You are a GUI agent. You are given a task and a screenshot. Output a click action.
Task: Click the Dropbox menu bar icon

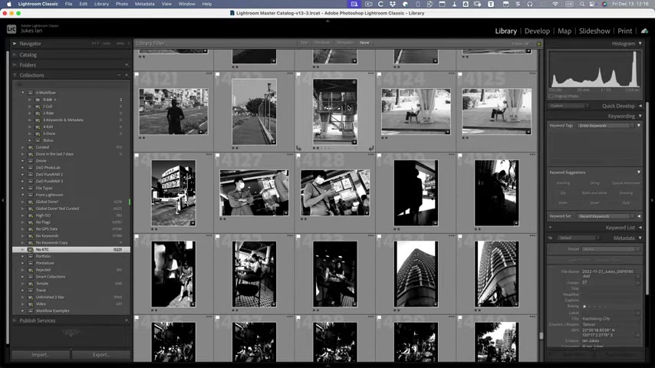click(392, 4)
